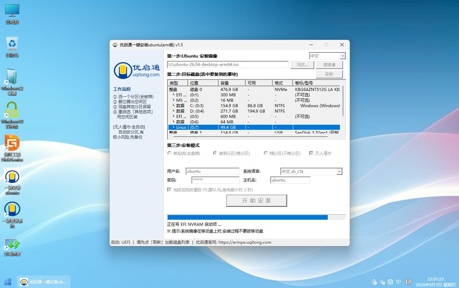
Task: Select the D: (0:4) partition row
Action: point(254,111)
